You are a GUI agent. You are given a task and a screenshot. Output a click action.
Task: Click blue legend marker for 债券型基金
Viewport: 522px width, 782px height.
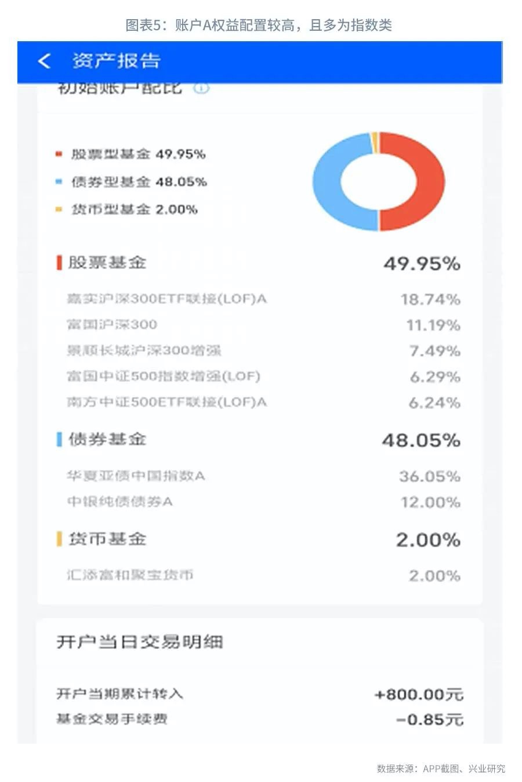coord(59,182)
